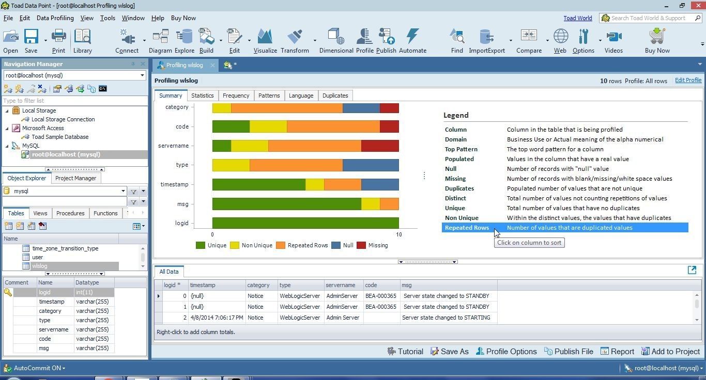Click the Save As button
The image size is (706, 380).
click(449, 352)
